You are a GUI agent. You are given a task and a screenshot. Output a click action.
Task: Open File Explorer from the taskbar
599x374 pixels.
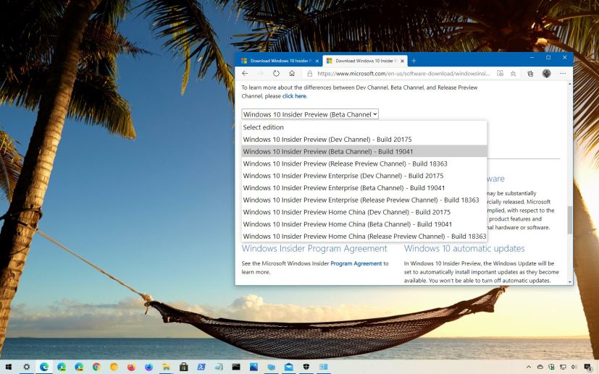(166, 367)
